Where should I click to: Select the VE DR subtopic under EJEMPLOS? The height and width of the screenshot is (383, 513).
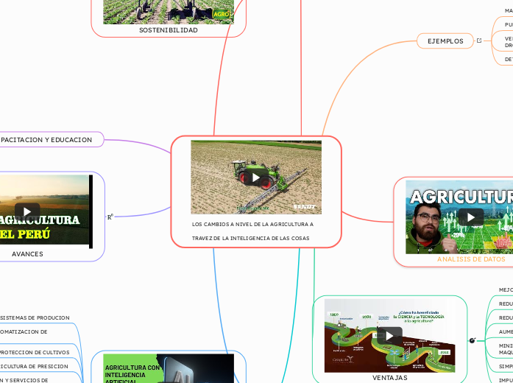509,42
